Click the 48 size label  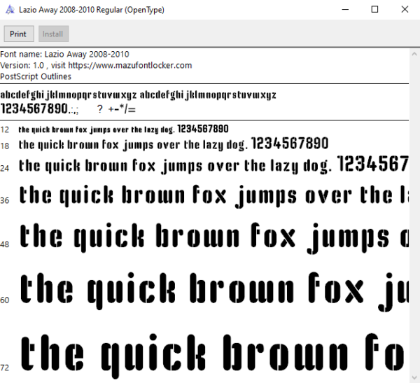tap(5, 244)
